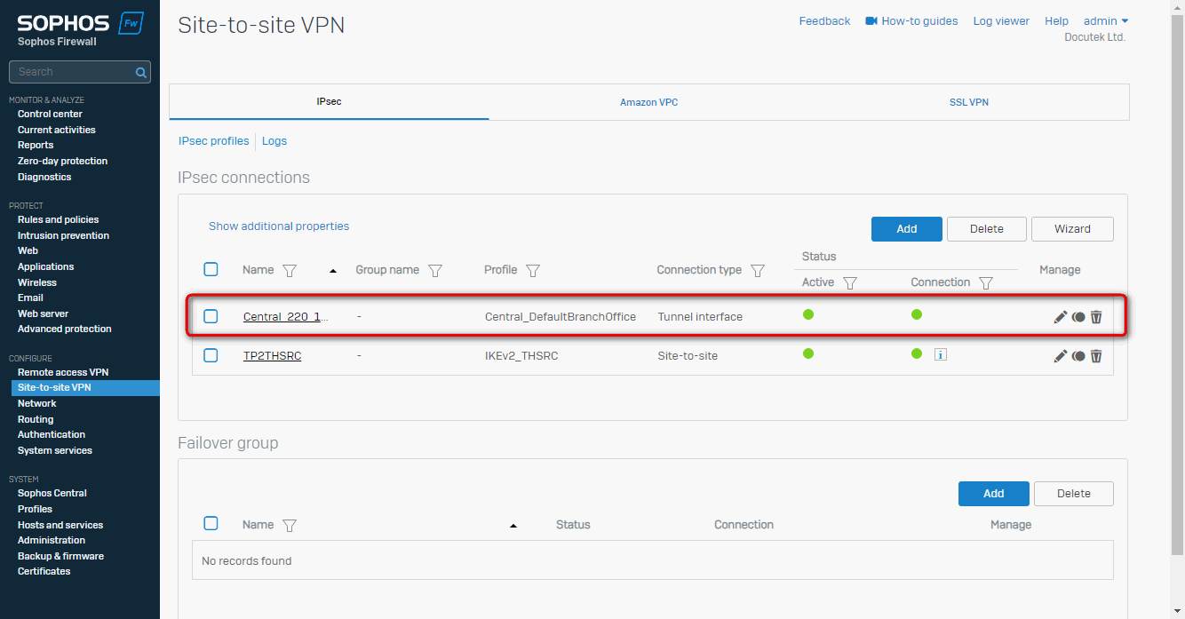This screenshot has width=1185, height=619.
Task: Open Control center in the sidebar
Action: tap(50, 114)
